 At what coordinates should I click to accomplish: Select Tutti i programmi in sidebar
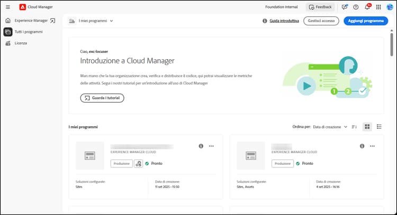click(x=29, y=32)
